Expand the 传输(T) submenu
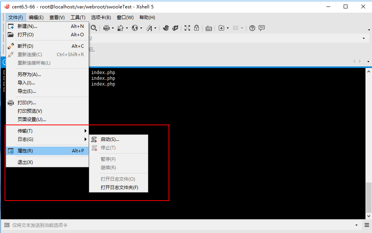The width and height of the screenshot is (372, 233). pyautogui.click(x=47, y=131)
